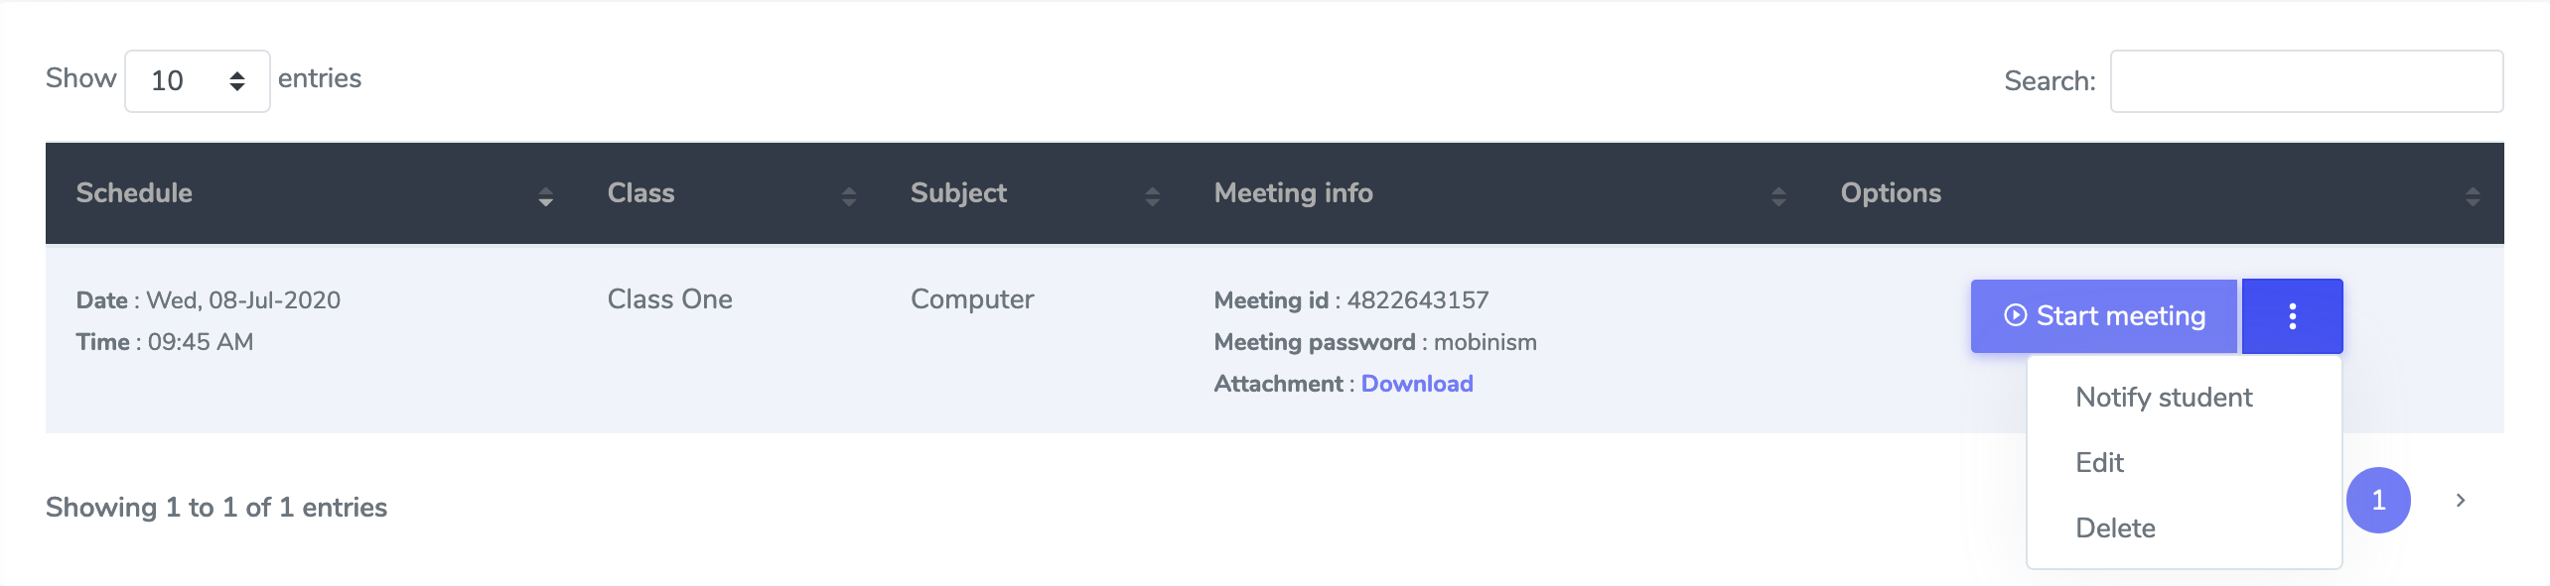Image resolution: width=2550 pixels, height=586 pixels.
Task: Select Delete from the options menu
Action: tap(2115, 528)
